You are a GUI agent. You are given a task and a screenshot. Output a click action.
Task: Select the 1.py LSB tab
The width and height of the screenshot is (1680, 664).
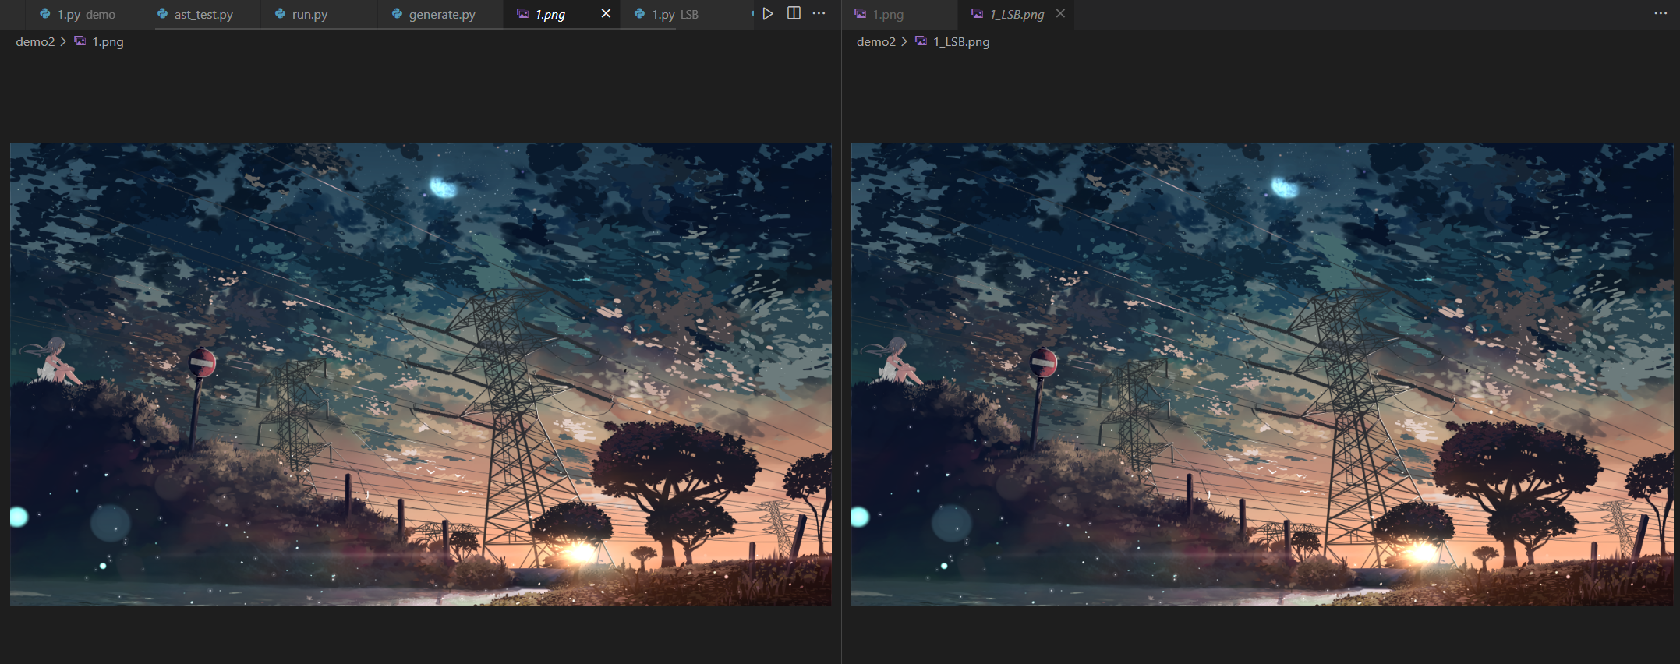click(x=678, y=14)
